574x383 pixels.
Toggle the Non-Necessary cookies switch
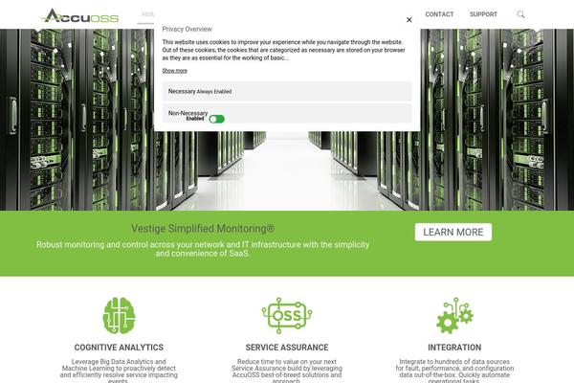tap(217, 119)
